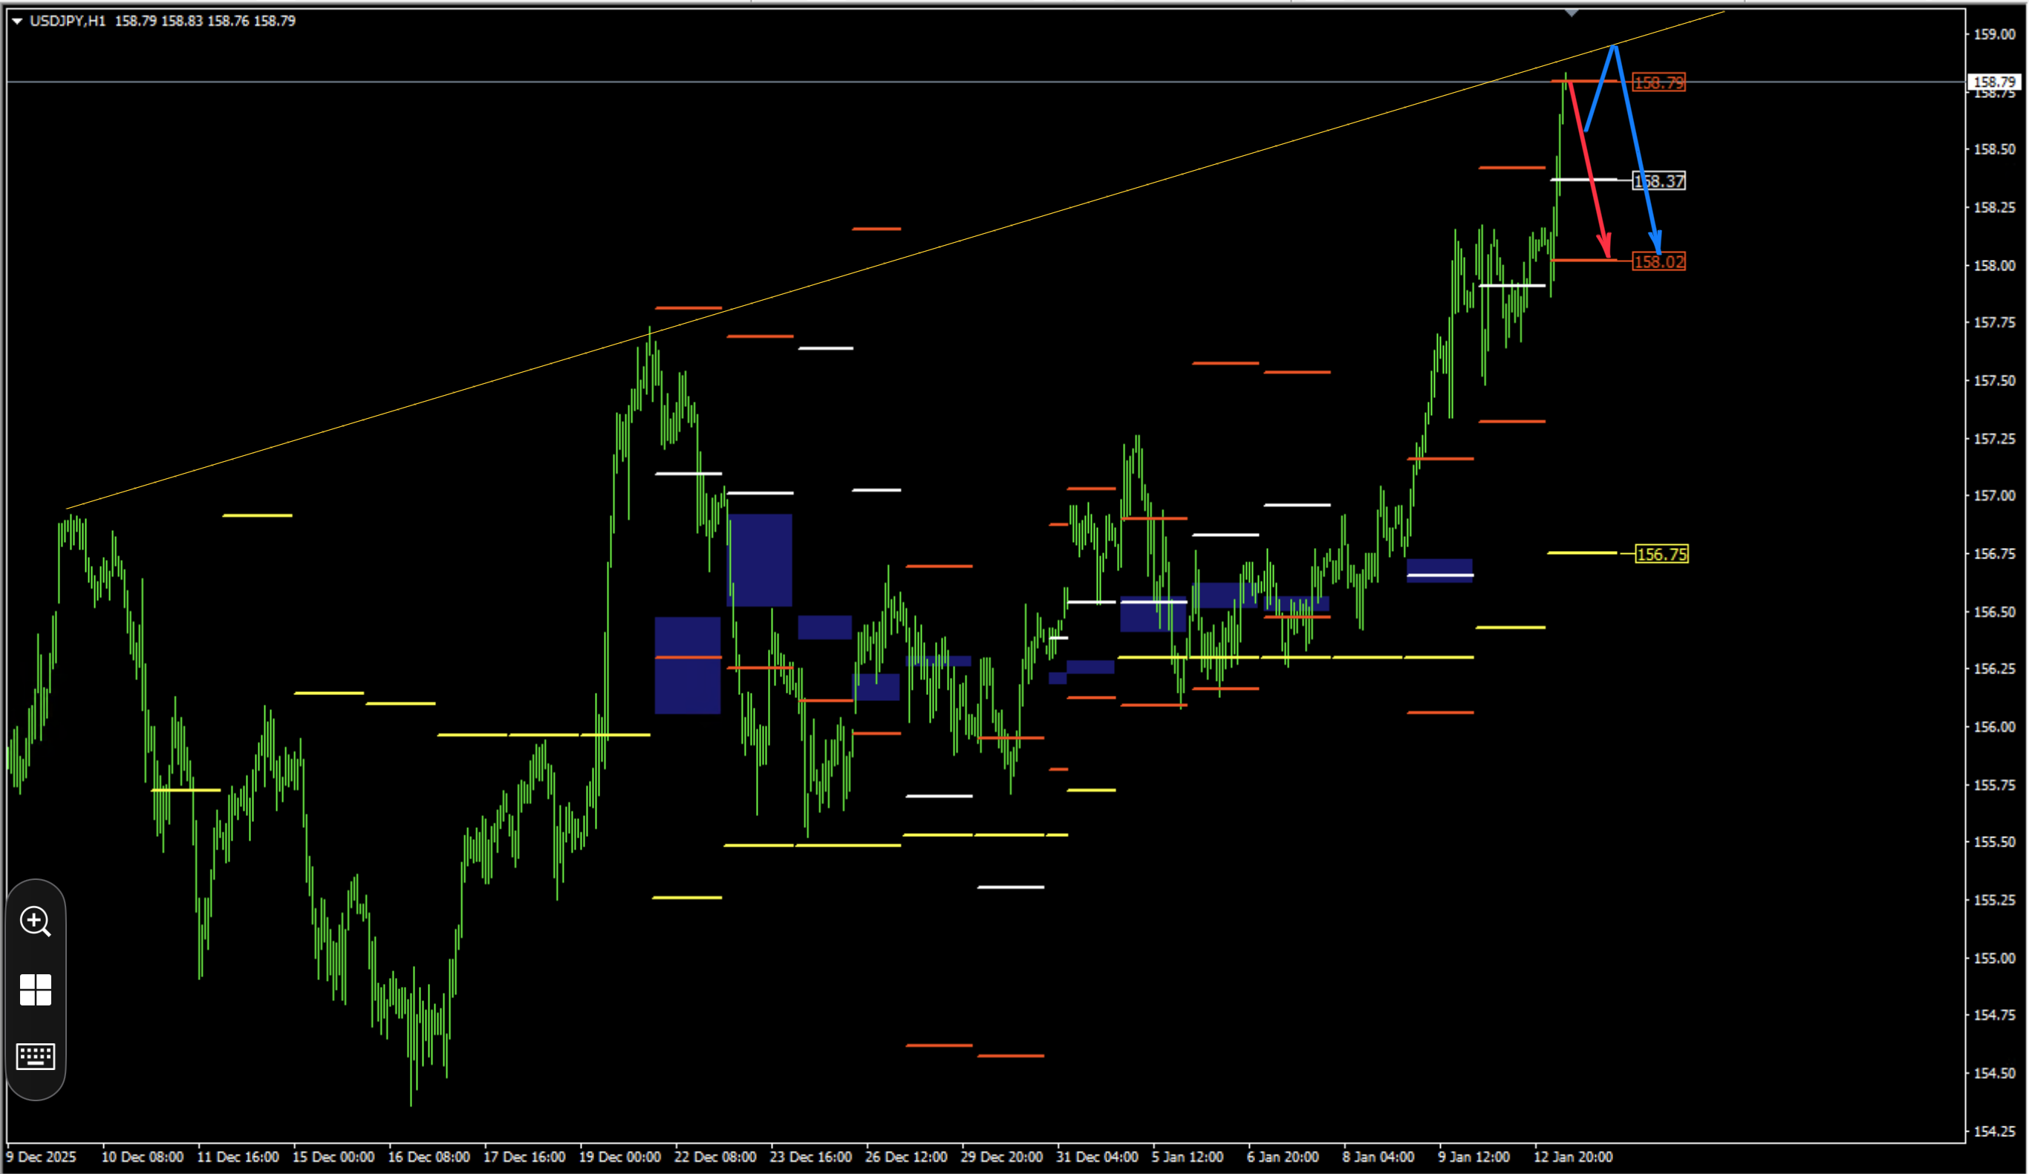Expand the USDJPY,H1 chart title dropdown arrow
The image size is (2029, 1174).
[17, 21]
